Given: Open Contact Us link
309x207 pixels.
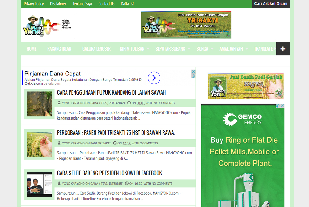Looking at the screenshot, I should click(106, 4).
